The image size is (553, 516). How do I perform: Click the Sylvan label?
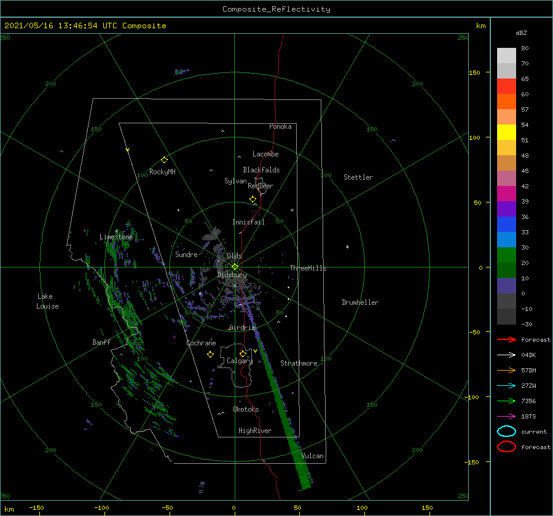[235, 181]
